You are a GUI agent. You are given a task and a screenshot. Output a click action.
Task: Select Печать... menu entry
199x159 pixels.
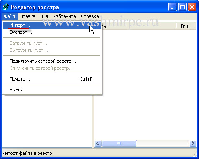pyautogui.click(x=52, y=79)
